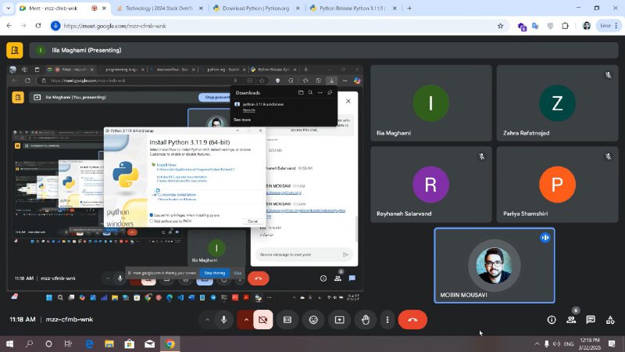Open Mail app from taskbar
The image size is (625, 352).
pyautogui.click(x=150, y=343)
